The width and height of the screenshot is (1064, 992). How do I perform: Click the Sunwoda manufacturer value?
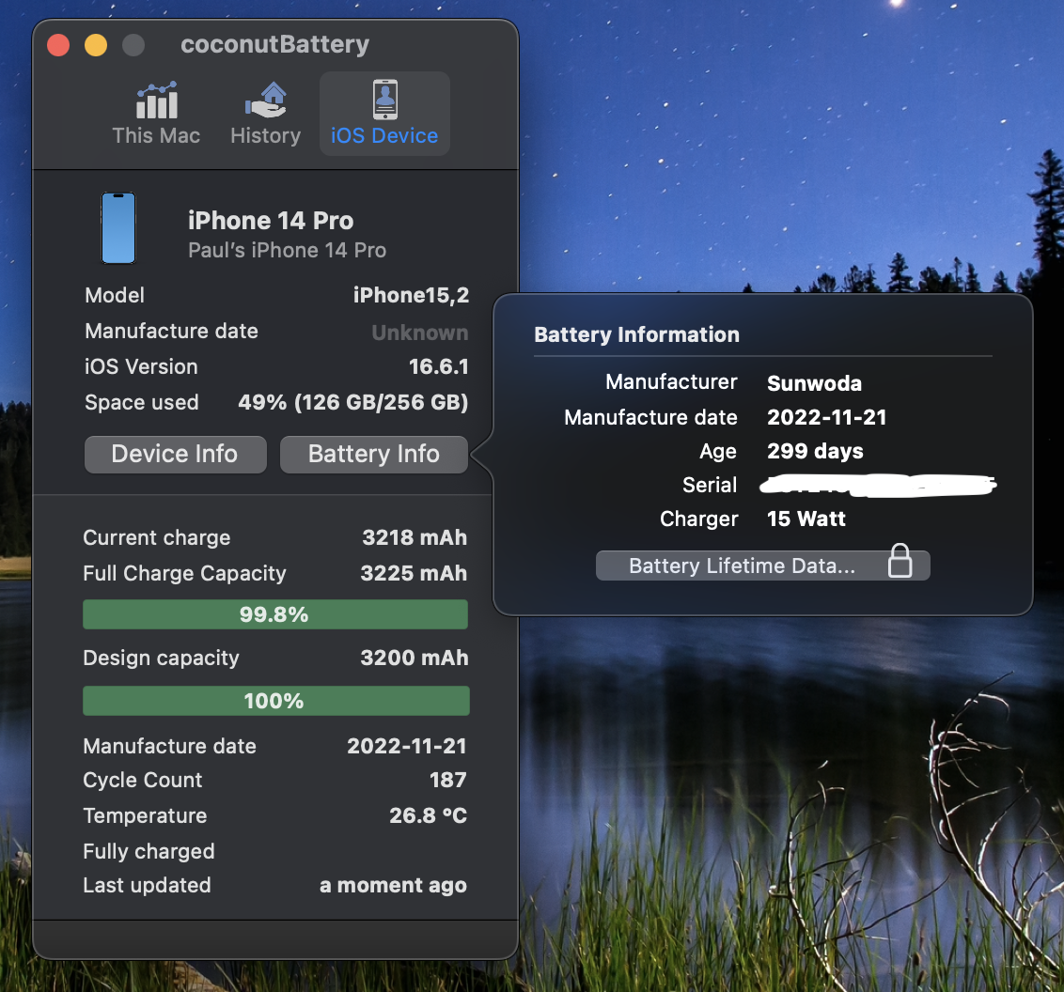pos(814,383)
